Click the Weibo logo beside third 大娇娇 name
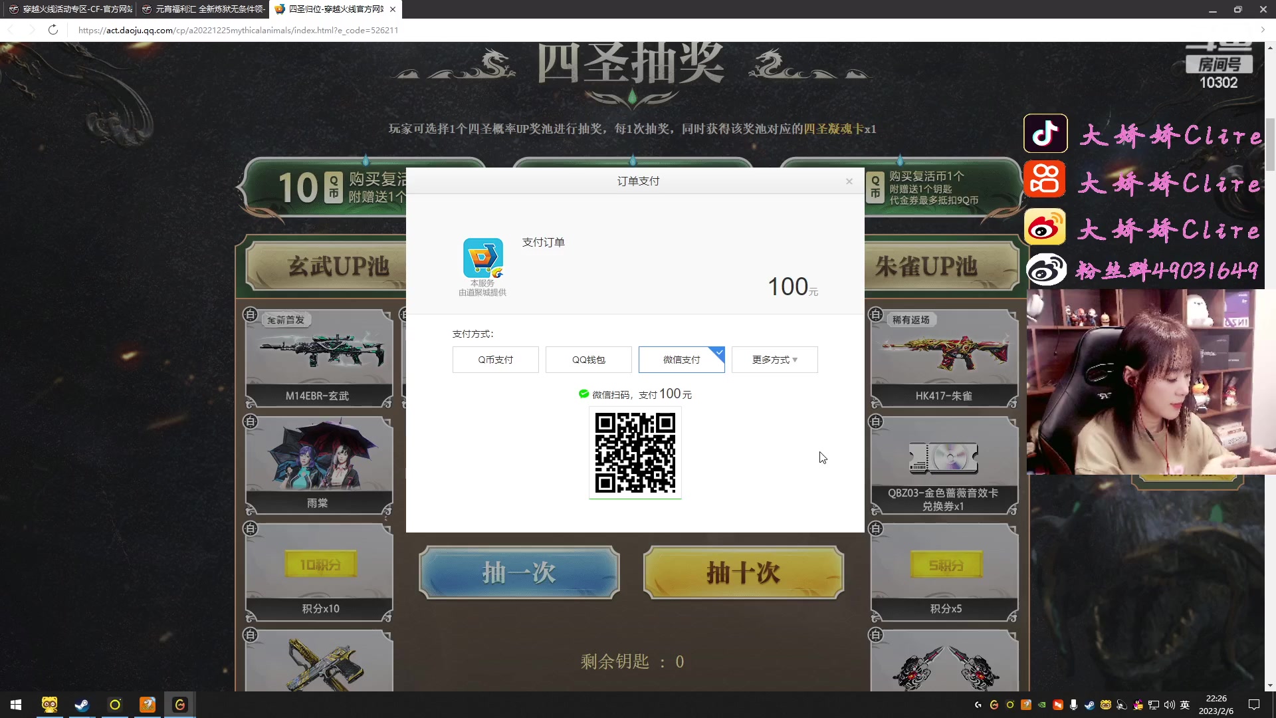This screenshot has width=1276, height=718. pos(1045,227)
